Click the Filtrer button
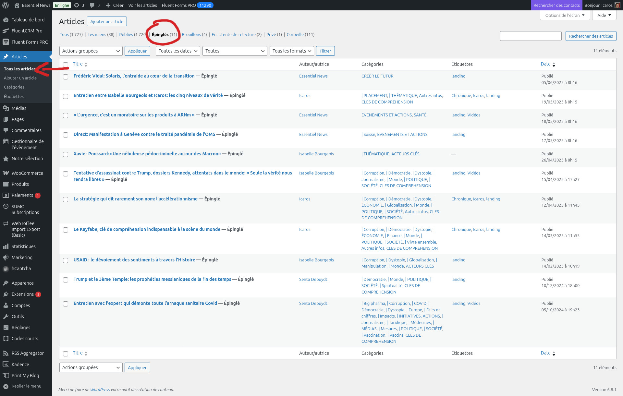 click(325, 51)
